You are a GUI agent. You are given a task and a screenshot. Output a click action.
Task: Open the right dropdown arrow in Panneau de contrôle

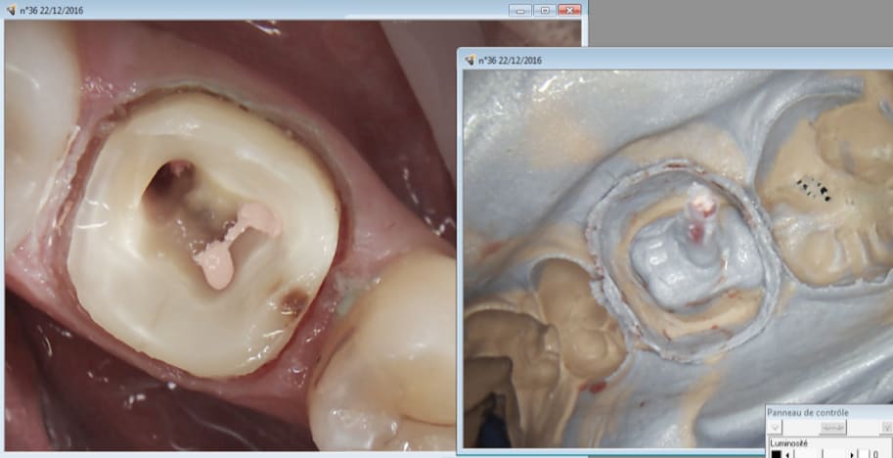[x=886, y=428]
